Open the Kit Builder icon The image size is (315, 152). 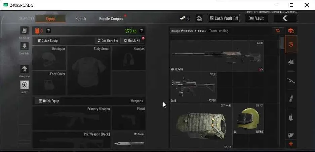(x=24, y=30)
